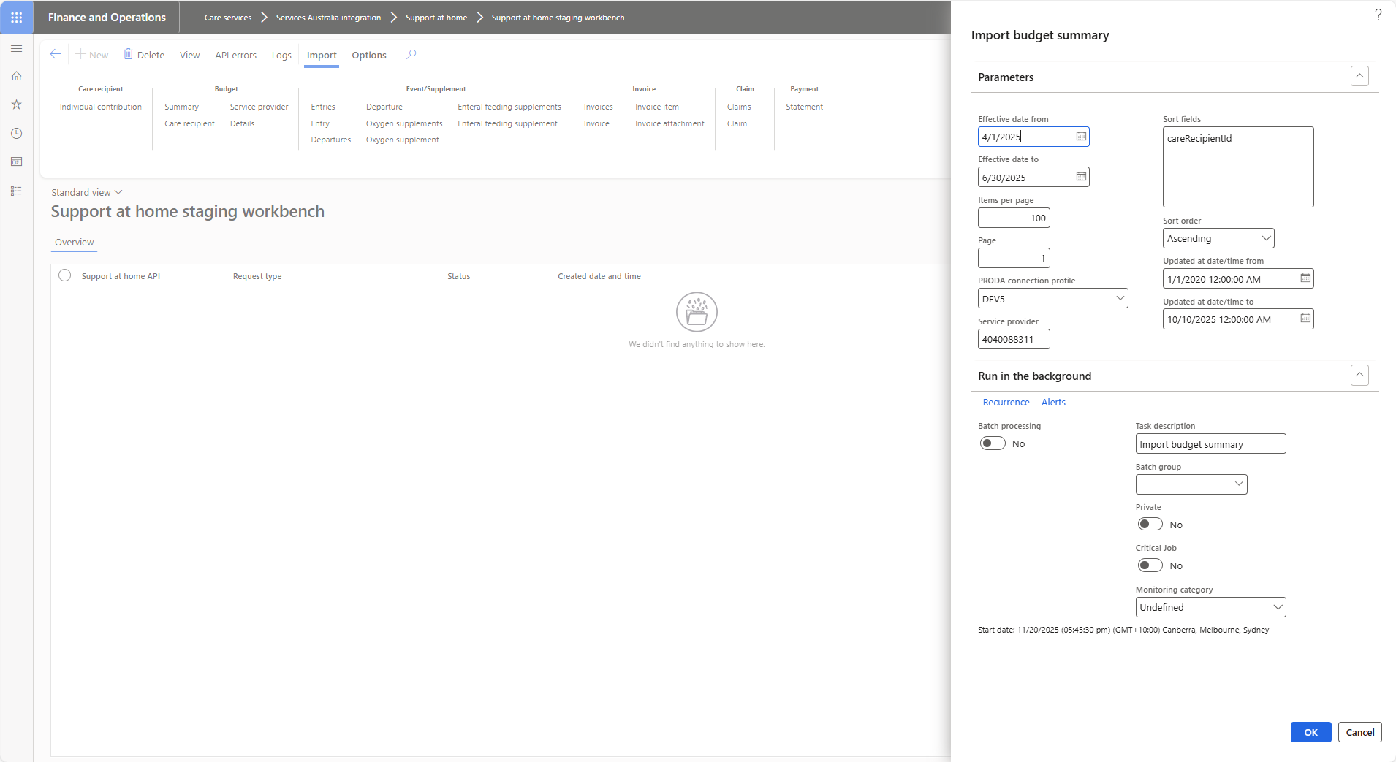Screen dimensions: 1396x762
Task: Enable the Private toggle
Action: 1150,525
